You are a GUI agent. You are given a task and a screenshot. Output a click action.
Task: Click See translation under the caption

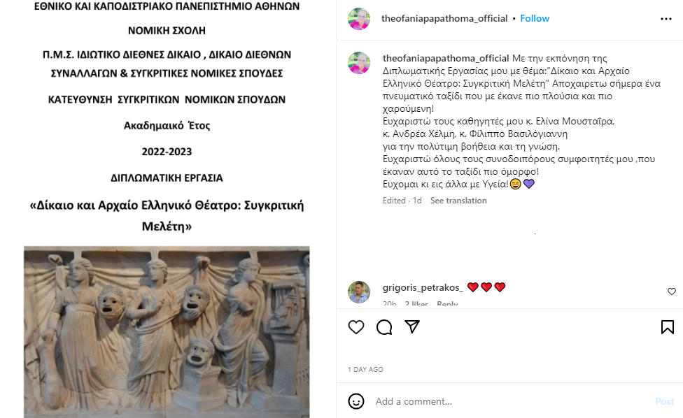point(458,201)
